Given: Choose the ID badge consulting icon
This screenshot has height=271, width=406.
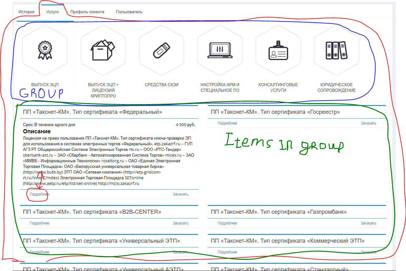Looking at the screenshot, I should pyautogui.click(x=278, y=50).
